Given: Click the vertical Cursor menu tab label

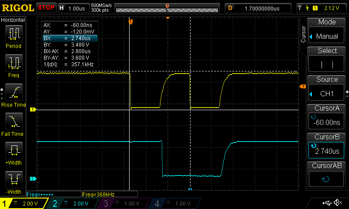Looking at the screenshot, I should click(303, 34).
